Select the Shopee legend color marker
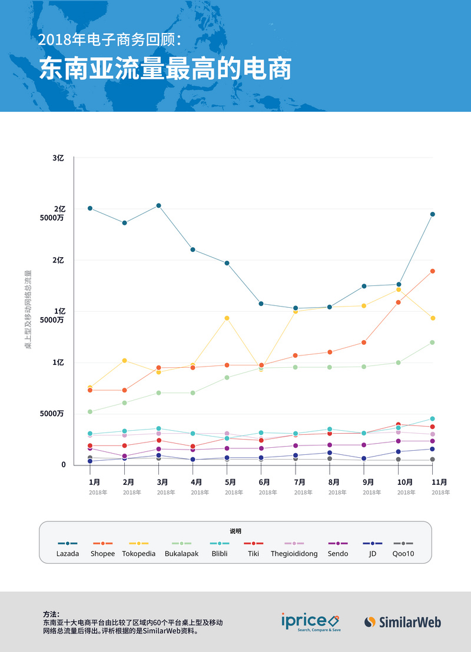 103,544
